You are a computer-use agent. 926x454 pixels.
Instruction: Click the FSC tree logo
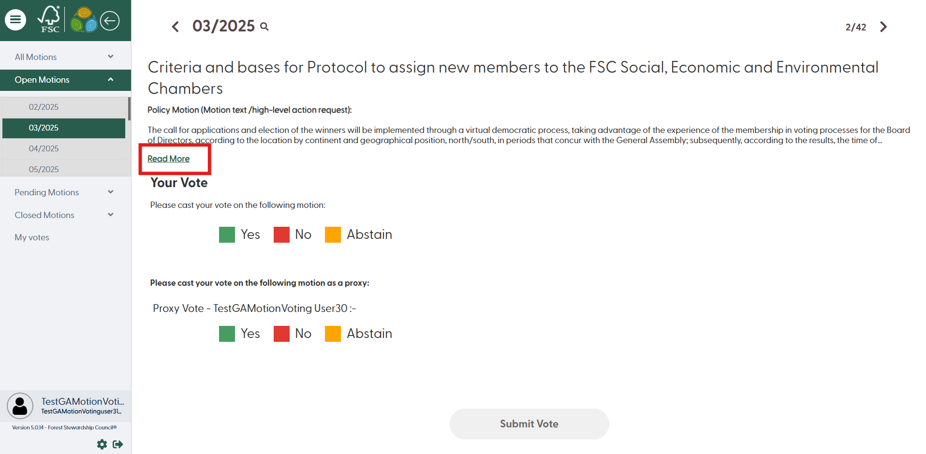click(49, 20)
